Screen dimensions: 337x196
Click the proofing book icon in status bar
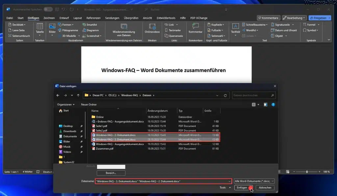[38, 172]
